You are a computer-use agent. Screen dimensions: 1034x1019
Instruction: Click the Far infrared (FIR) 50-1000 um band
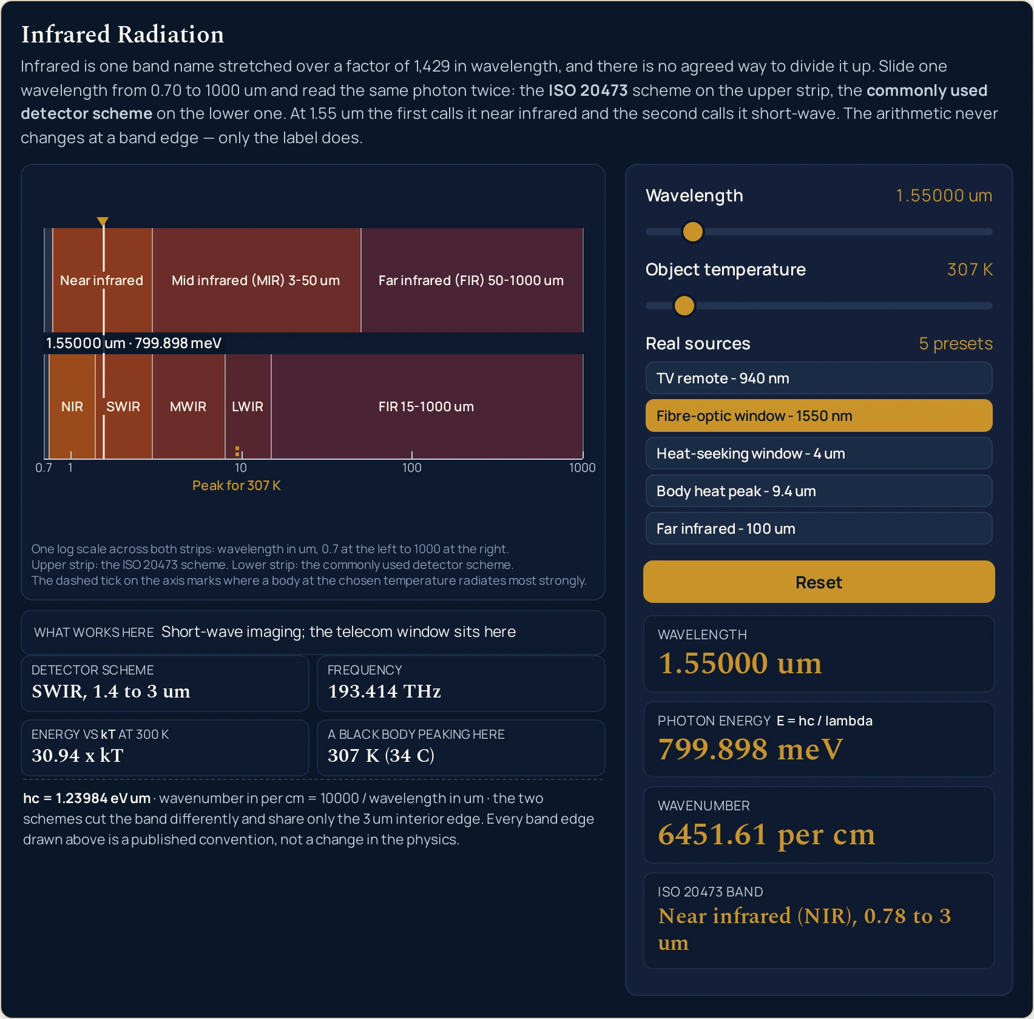pyautogui.click(x=472, y=280)
